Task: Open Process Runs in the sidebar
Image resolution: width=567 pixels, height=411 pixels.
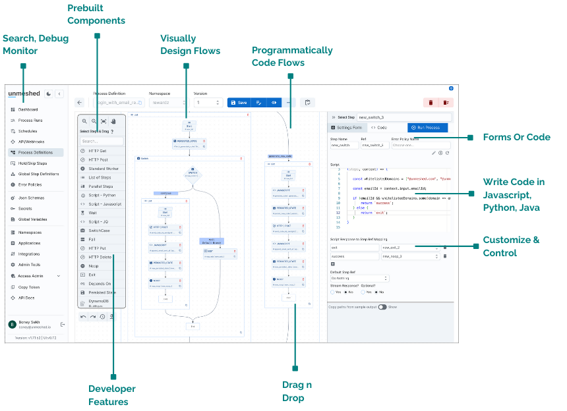Action: pyautogui.click(x=30, y=121)
